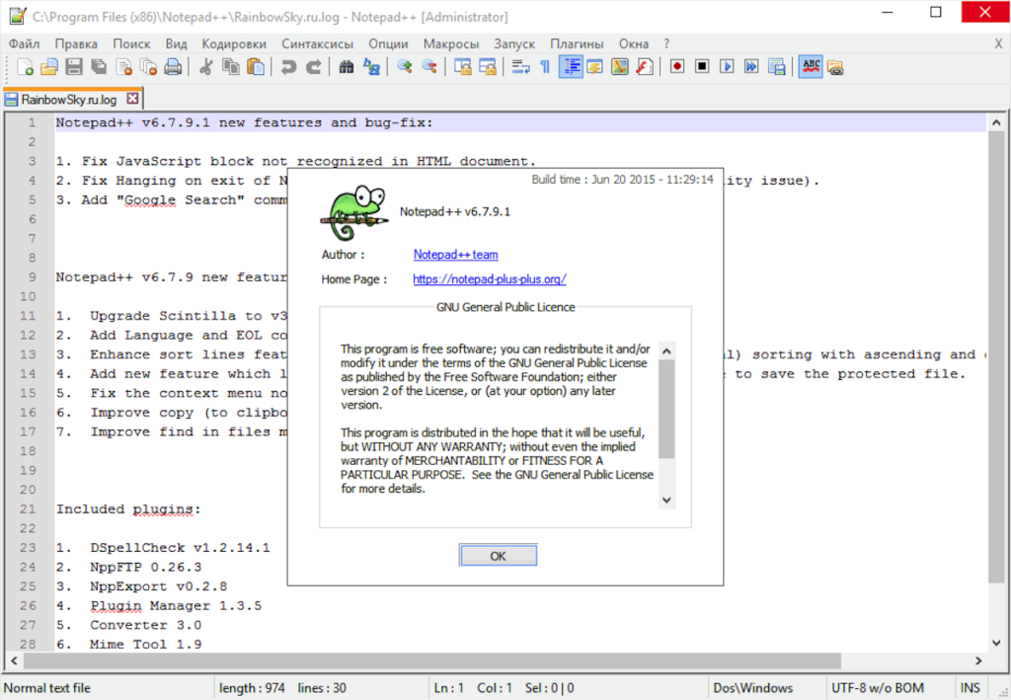Toggle synchronized horizontal scrolling icon
The height and width of the screenshot is (700, 1011).
[x=488, y=67]
